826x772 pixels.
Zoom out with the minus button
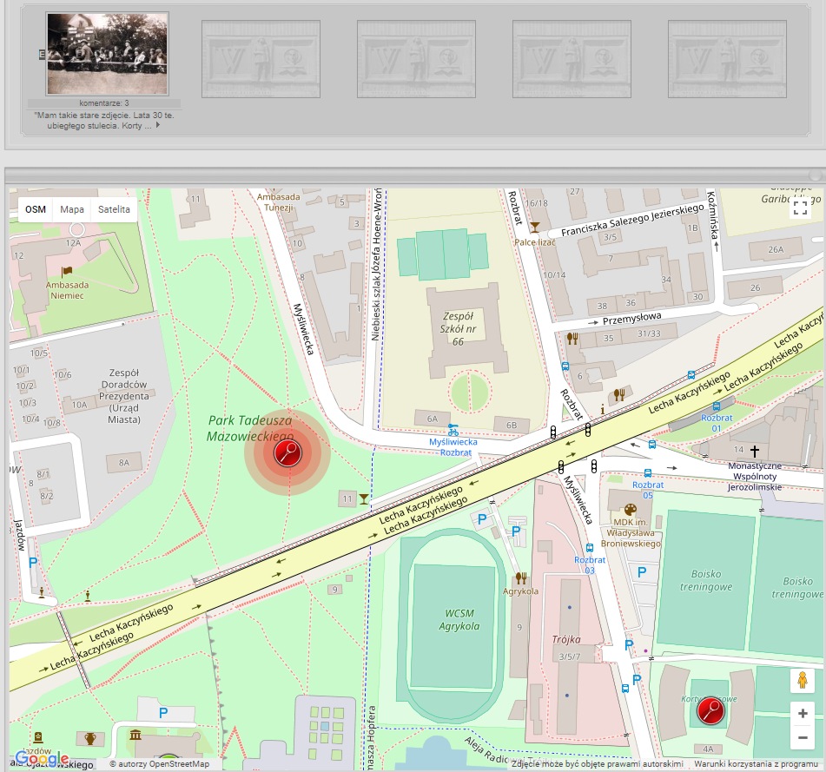pyautogui.click(x=803, y=739)
